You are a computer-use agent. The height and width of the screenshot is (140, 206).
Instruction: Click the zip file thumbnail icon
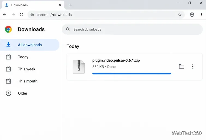79,67
